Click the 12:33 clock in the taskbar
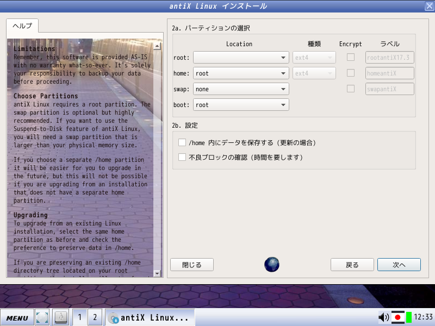 [423, 317]
